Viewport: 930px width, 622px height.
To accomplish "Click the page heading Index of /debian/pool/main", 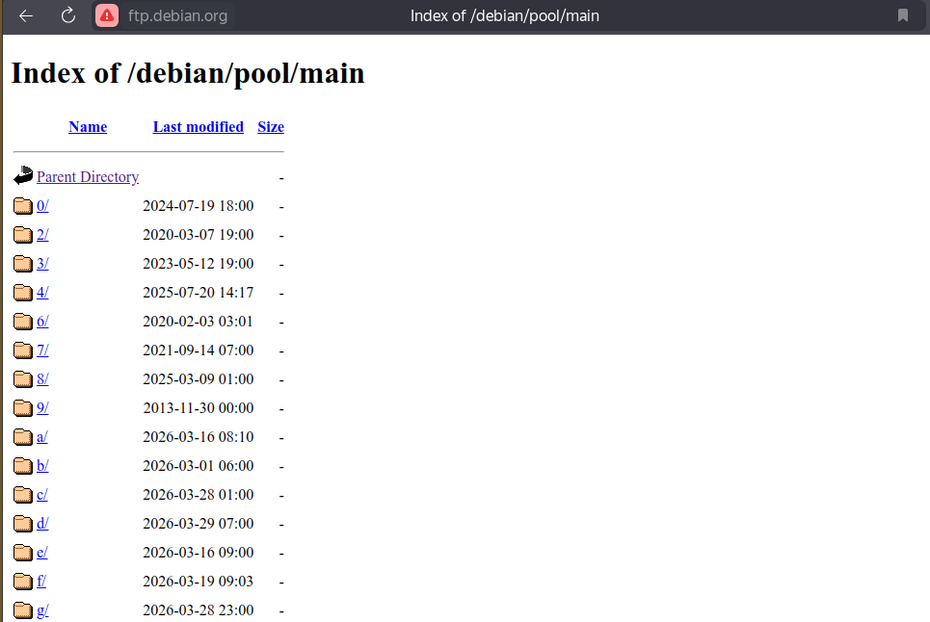I will (188, 74).
